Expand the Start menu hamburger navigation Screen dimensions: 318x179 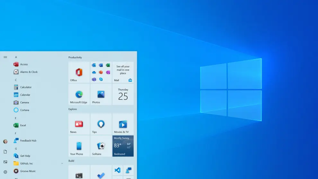pos(5,57)
